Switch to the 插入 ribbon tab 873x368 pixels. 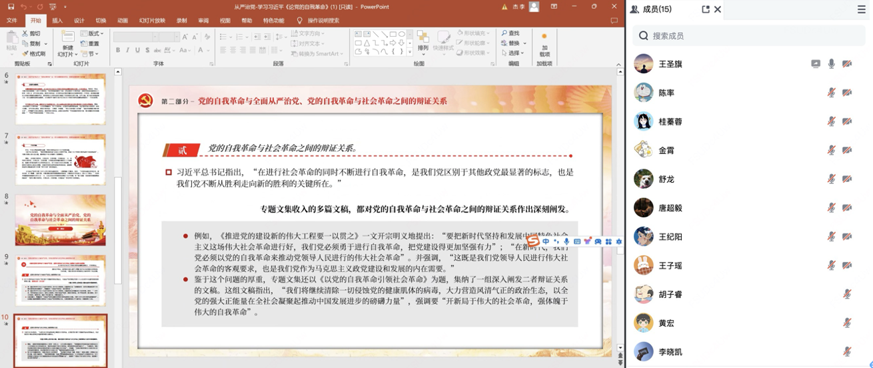tap(58, 21)
